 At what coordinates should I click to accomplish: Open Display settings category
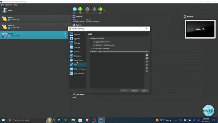click(78, 43)
